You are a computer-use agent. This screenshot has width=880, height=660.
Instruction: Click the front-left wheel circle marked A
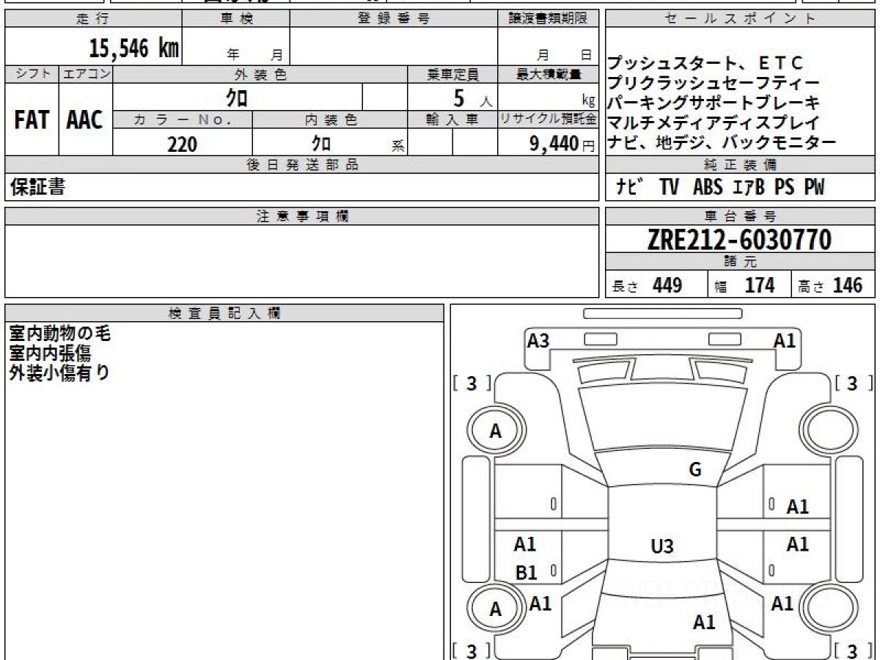pos(496,432)
